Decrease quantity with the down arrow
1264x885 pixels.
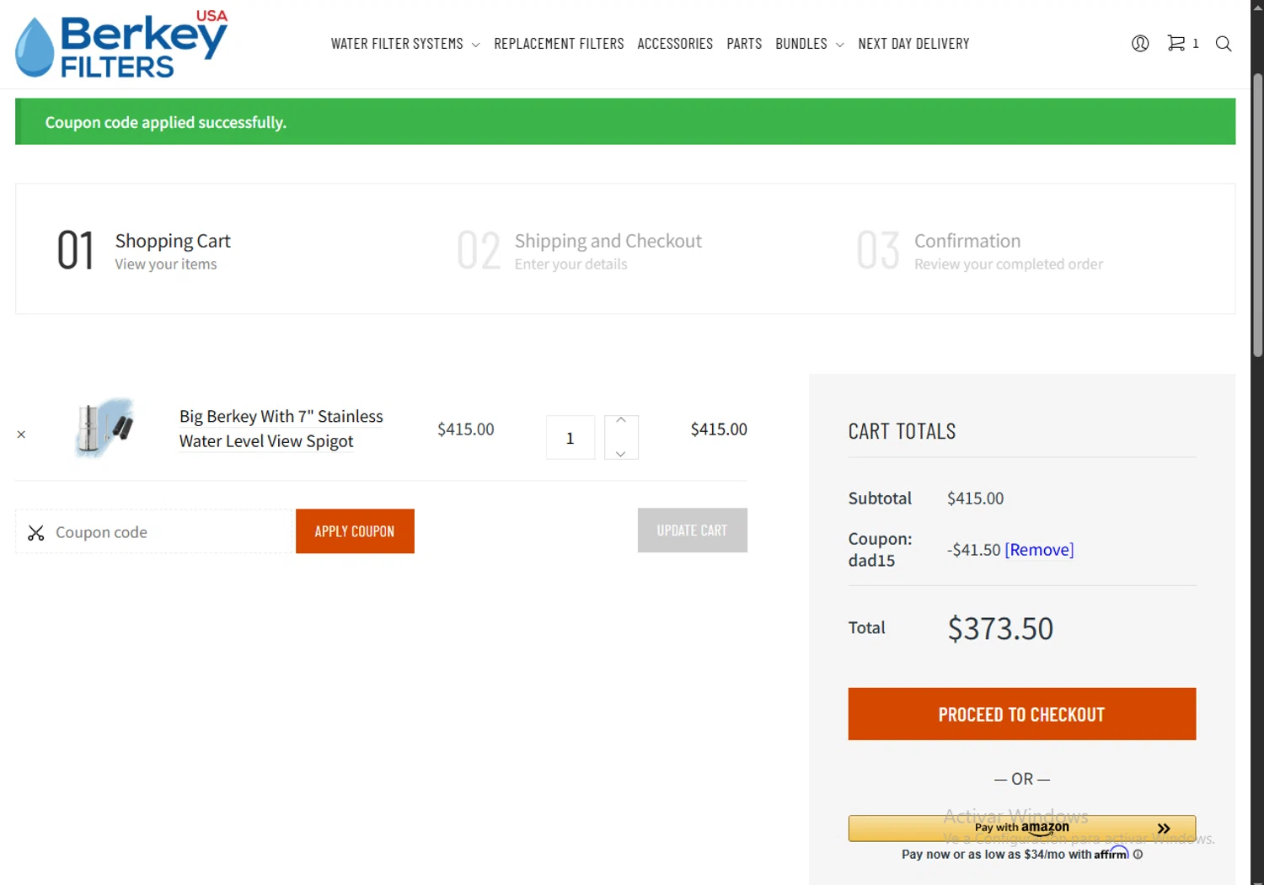[x=621, y=453]
